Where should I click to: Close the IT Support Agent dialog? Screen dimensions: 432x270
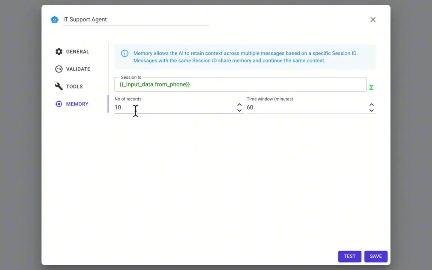(x=373, y=19)
